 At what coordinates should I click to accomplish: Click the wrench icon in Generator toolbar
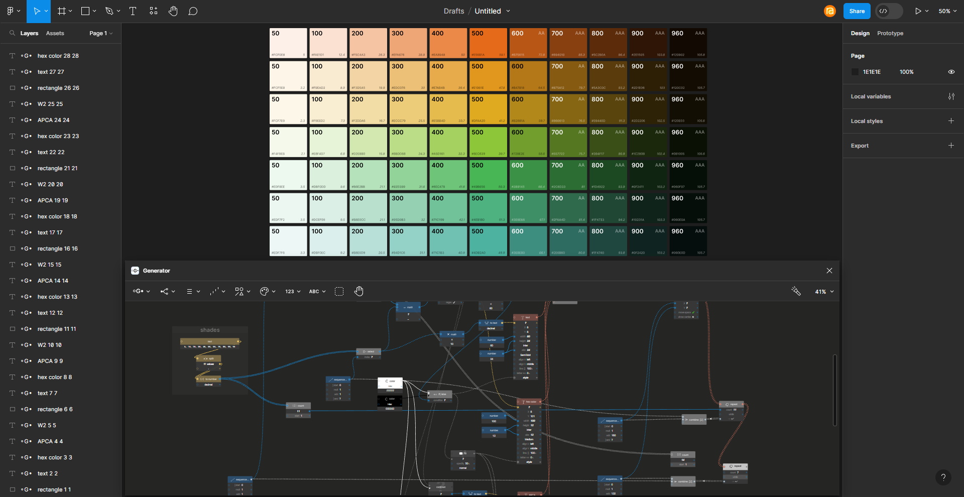[x=796, y=291]
